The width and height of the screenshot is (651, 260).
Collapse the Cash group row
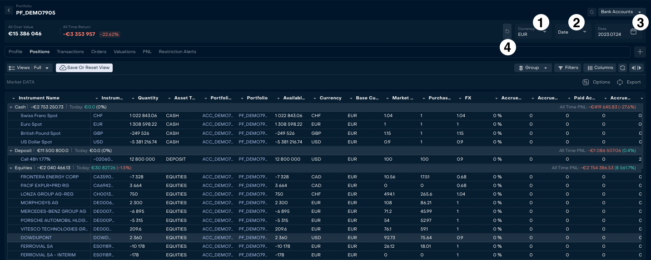pos(10,107)
